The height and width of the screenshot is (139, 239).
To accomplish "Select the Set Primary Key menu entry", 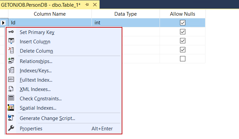I will (x=37, y=32).
